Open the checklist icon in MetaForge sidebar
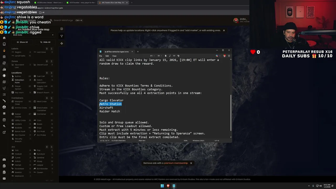Screen dimensions: 336x189 (4, 94)
